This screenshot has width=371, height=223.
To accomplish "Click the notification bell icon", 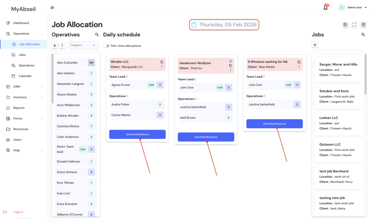I will coord(325,8).
